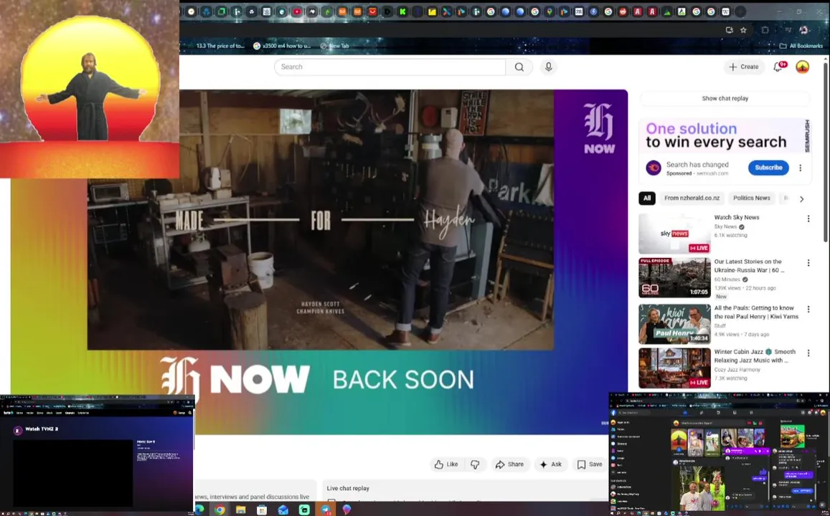Viewport: 830px width, 516px height.
Task: Click the Create button
Action: 744,67
